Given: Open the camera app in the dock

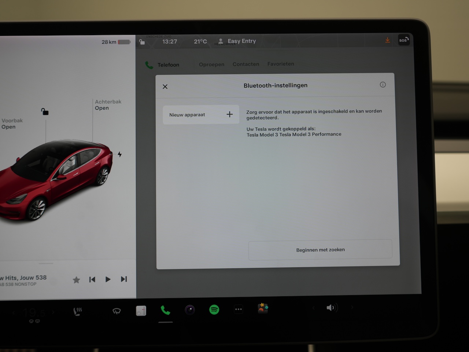Looking at the screenshot, I should tap(190, 310).
